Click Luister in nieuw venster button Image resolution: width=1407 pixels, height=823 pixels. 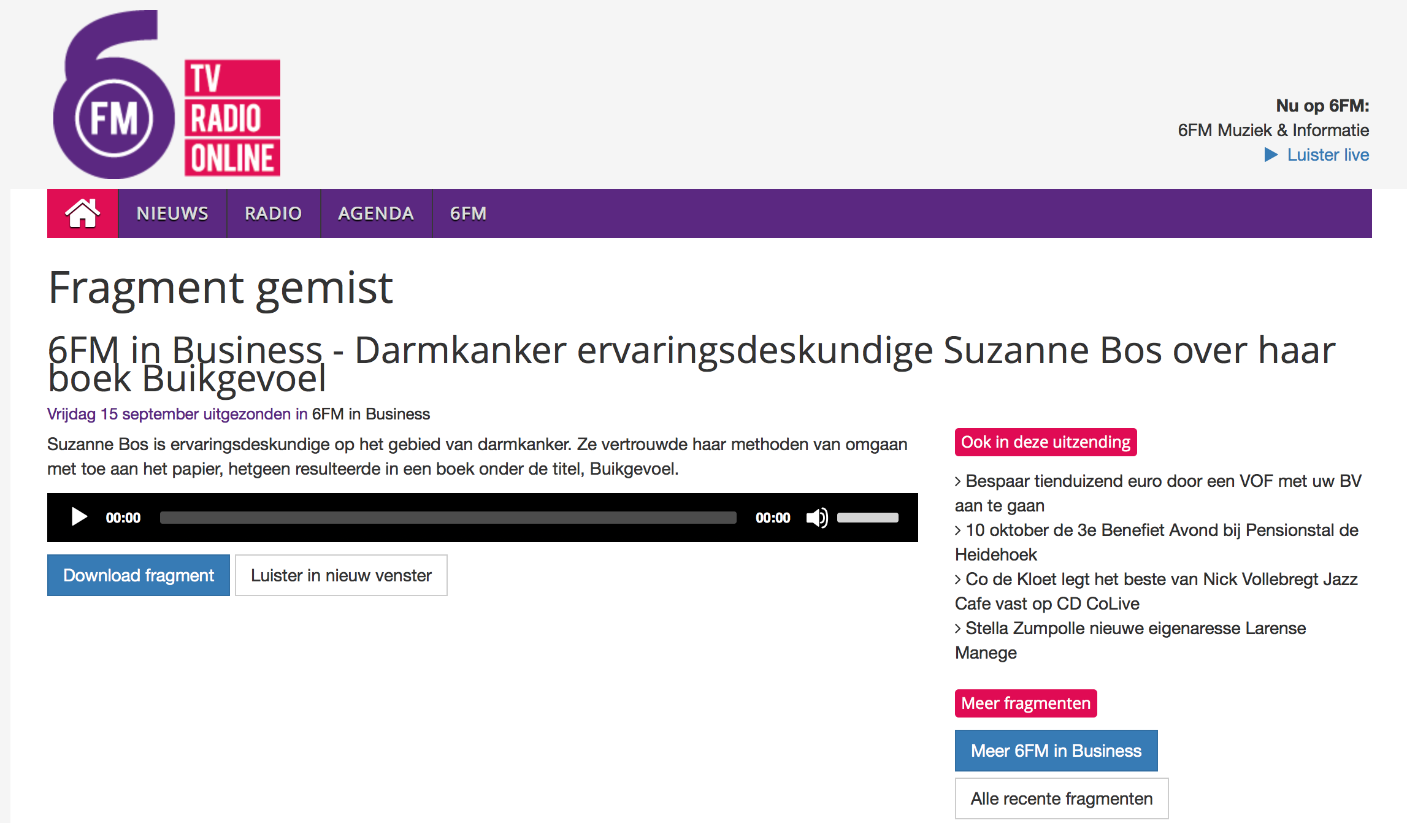click(341, 575)
